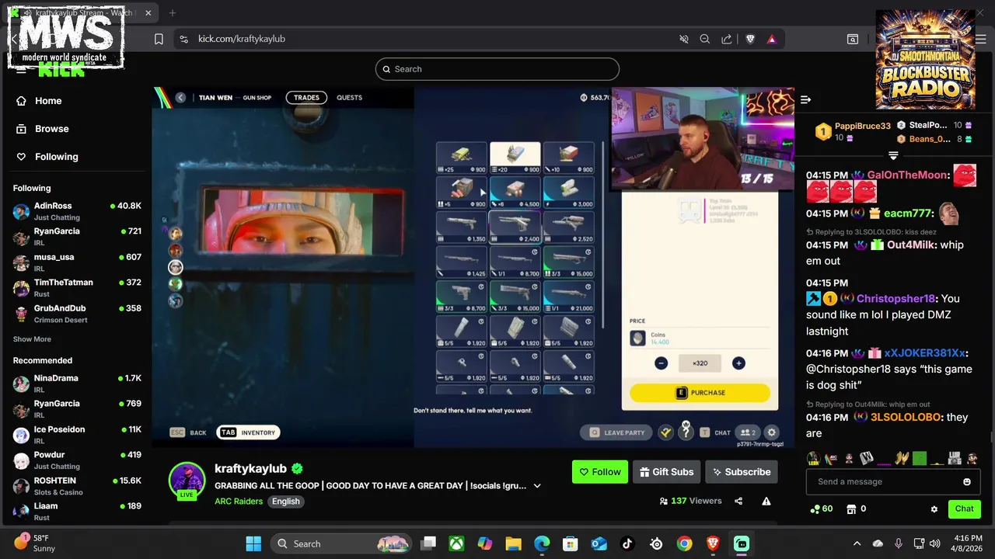The width and height of the screenshot is (995, 559).
Task: Open NinaDrama channel in Recommended
Action: coord(76,384)
